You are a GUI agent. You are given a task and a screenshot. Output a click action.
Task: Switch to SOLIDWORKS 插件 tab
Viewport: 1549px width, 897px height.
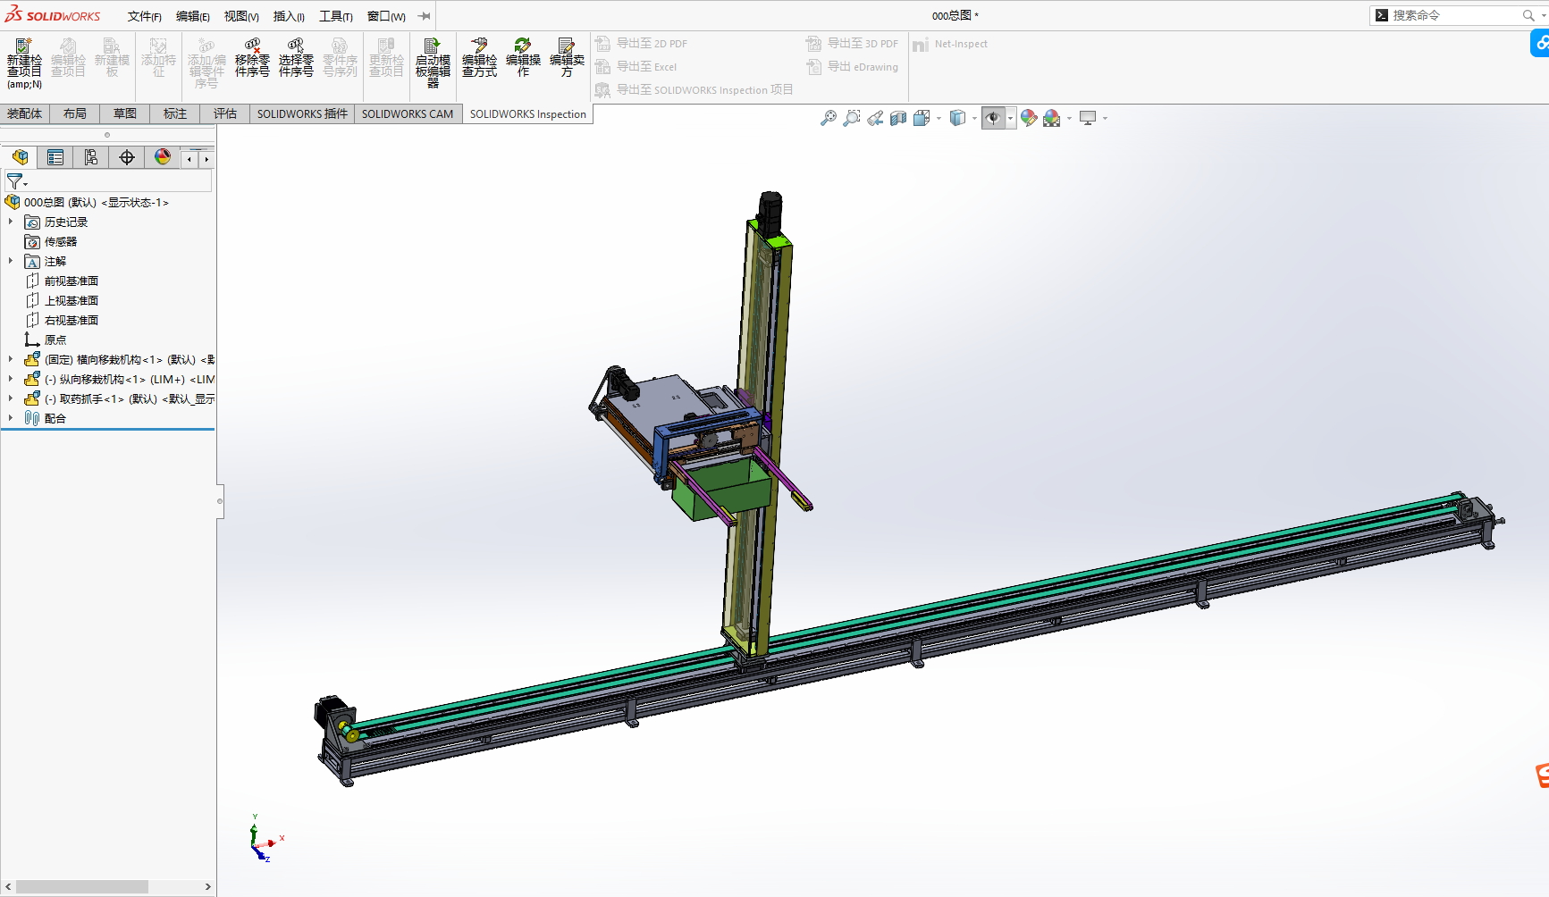pos(302,113)
